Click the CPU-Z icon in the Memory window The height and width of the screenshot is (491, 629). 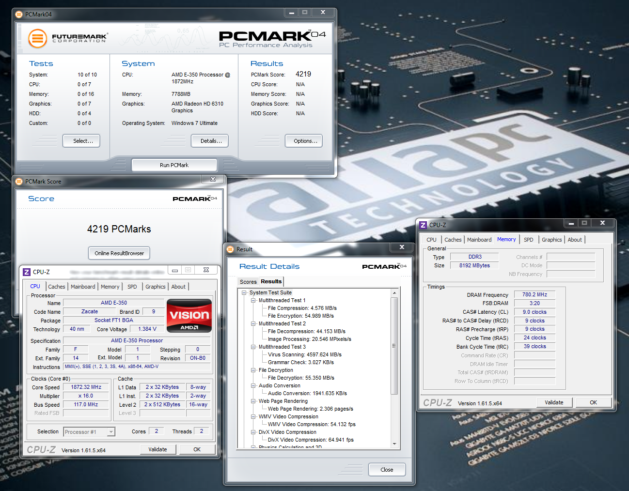click(x=423, y=225)
